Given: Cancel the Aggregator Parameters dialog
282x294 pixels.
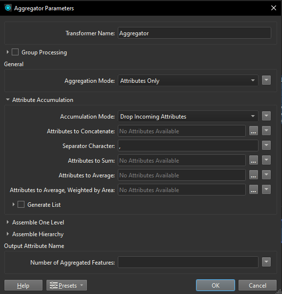Looking at the screenshot, I should click(257, 285).
